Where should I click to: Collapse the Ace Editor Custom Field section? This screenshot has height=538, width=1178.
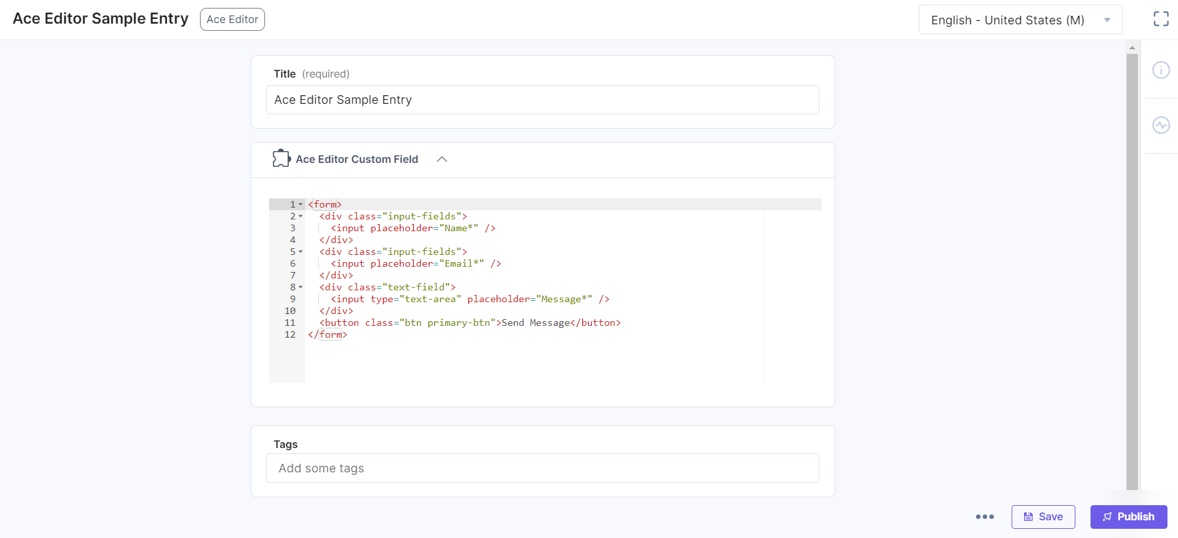click(x=442, y=160)
